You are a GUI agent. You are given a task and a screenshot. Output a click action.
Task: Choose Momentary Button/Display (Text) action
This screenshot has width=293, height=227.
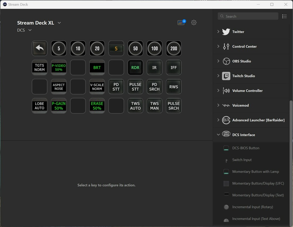pos(251,195)
